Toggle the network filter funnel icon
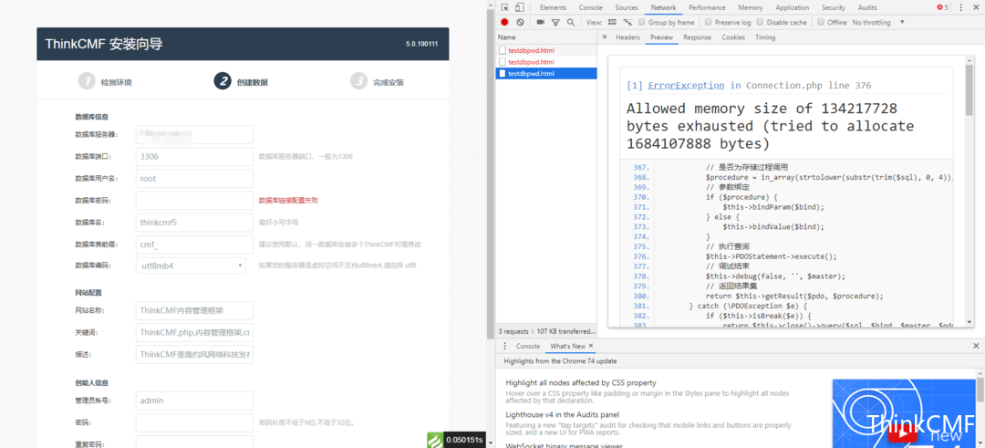 tap(555, 22)
